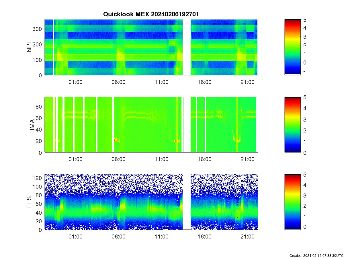Screen dimensions: 344x258
Task: Click the 40 tick on IMA y-axis
Action: click(x=39, y=130)
